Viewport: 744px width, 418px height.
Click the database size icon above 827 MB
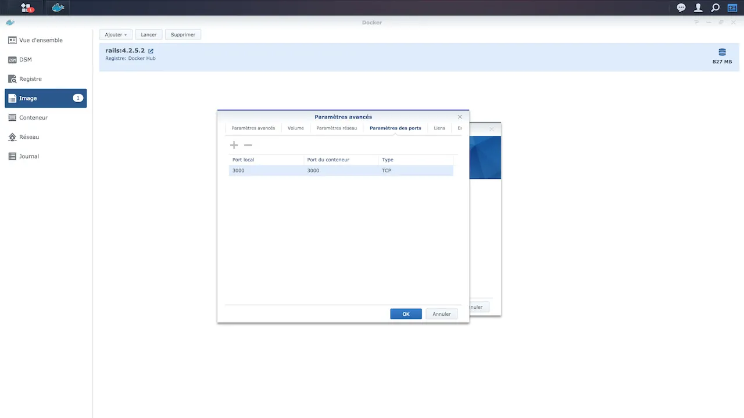tap(722, 52)
